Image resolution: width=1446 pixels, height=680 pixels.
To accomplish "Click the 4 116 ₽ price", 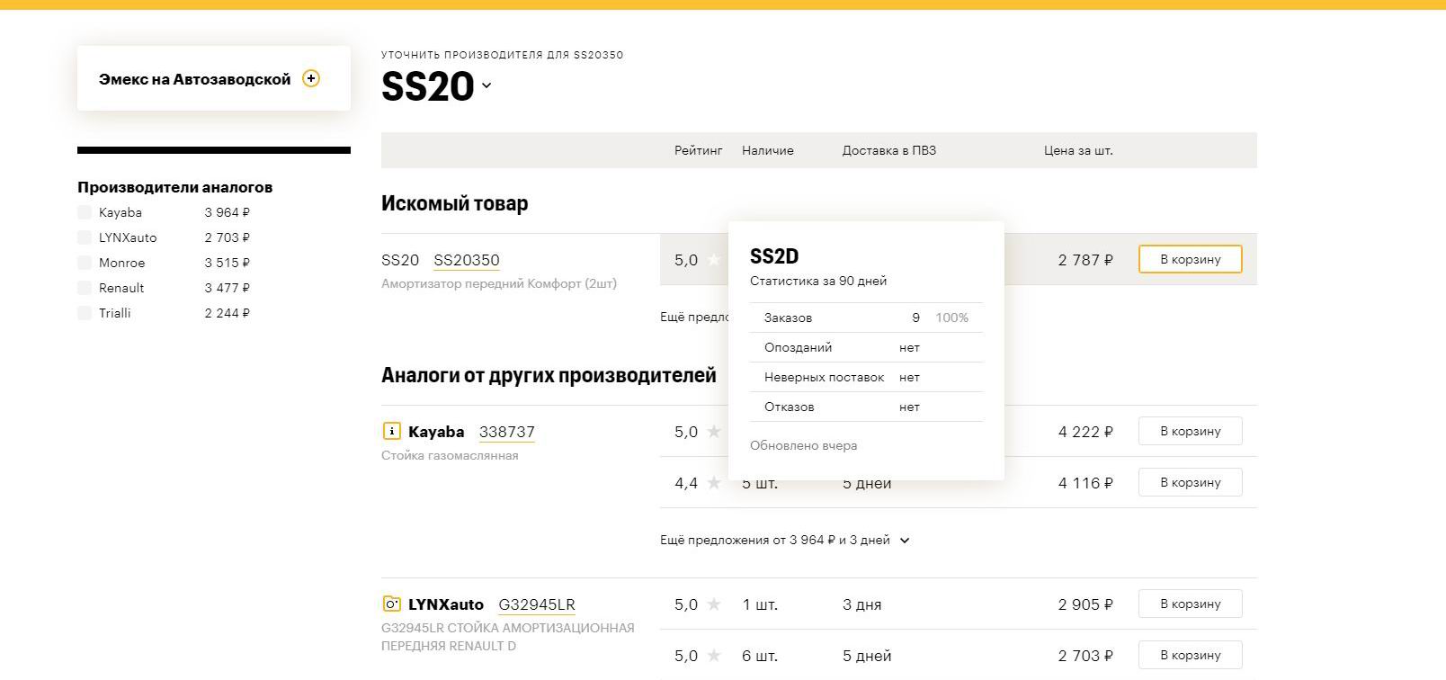I will pyautogui.click(x=1085, y=483).
